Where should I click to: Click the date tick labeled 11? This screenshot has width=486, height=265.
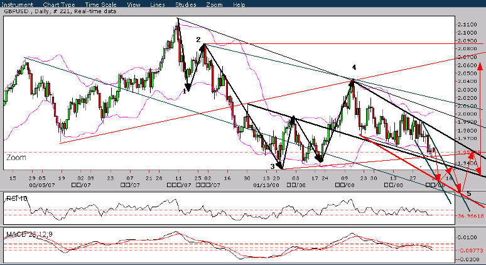tap(179, 178)
